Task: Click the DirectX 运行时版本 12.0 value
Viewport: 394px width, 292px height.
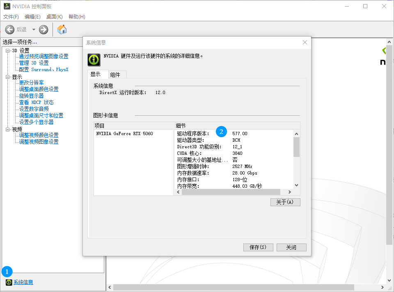Action: click(x=160, y=92)
